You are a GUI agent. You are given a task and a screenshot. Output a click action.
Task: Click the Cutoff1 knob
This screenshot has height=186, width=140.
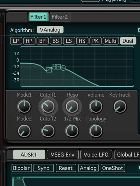(x=48, y=106)
